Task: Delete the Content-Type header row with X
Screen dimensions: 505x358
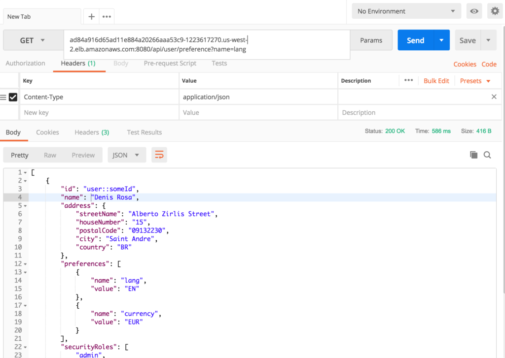Action: 494,97
